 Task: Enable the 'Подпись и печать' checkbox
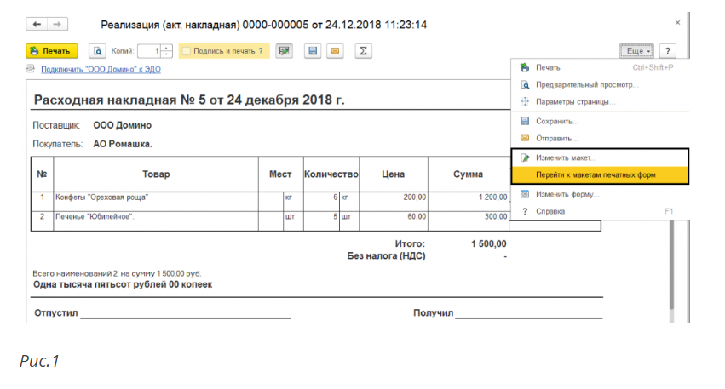tap(186, 51)
